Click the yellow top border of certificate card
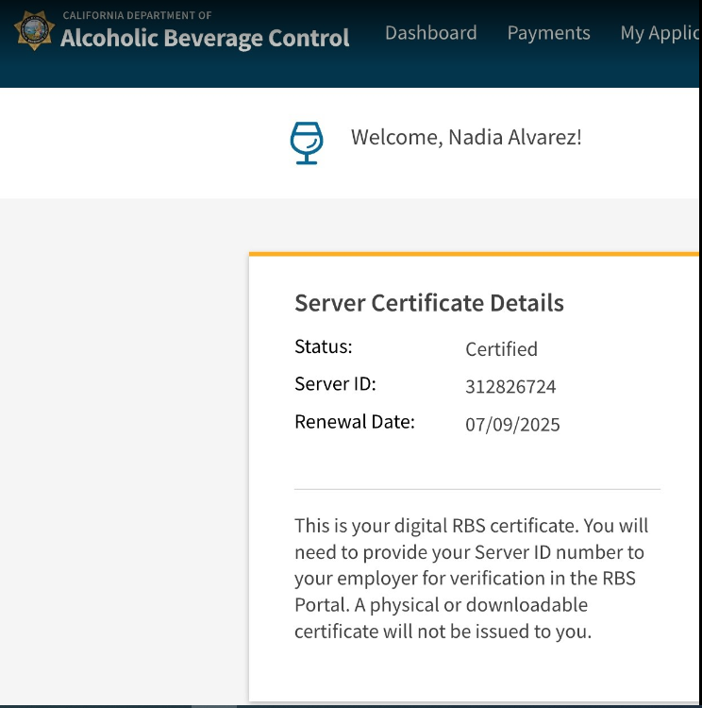The width and height of the screenshot is (702, 708). coord(472,254)
